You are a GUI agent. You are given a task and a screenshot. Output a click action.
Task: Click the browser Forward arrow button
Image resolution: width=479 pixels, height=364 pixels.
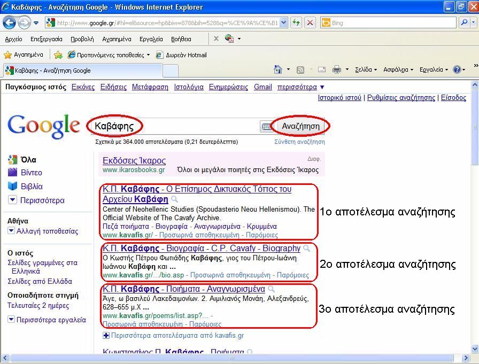point(24,22)
